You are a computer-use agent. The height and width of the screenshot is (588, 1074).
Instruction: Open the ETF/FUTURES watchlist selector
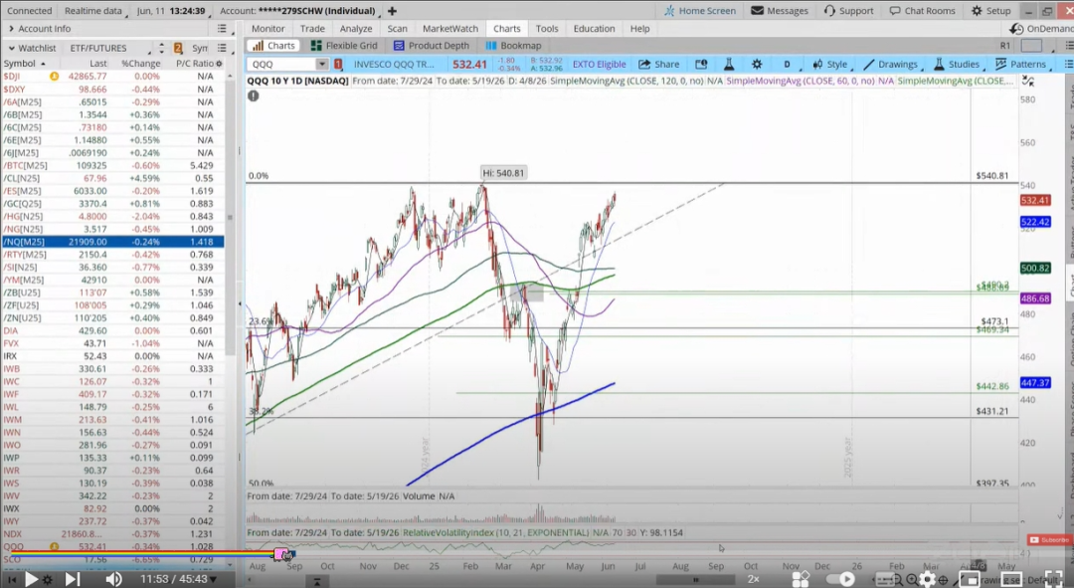[x=109, y=48]
